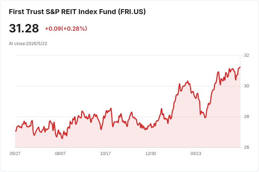The width and height of the screenshot is (259, 172).
Task: Click the lowest dip of the line near 08/07
Action: coord(62,138)
